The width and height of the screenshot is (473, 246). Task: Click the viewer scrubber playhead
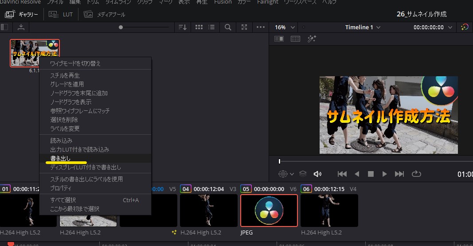click(x=279, y=161)
